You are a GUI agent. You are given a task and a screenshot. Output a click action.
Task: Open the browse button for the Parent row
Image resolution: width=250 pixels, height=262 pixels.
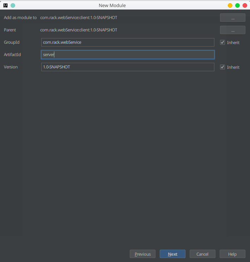coord(232,30)
